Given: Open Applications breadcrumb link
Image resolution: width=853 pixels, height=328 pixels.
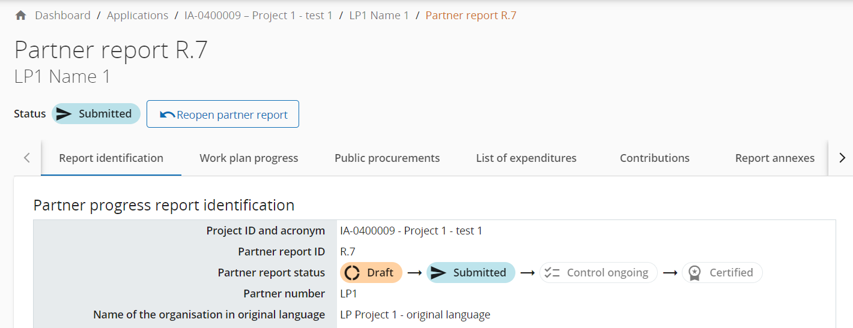Looking at the screenshot, I should pyautogui.click(x=138, y=16).
